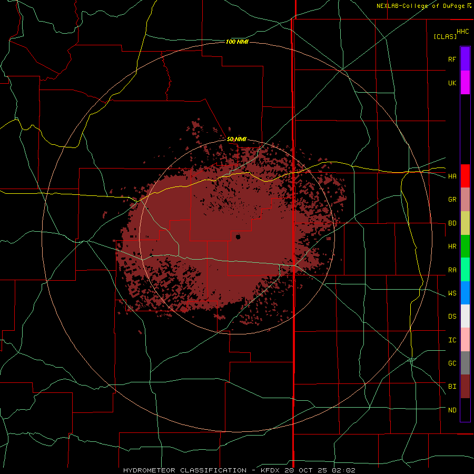Image resolution: width=474 pixels, height=474 pixels.
Task: Click the RA legend label
Action: pos(452,270)
